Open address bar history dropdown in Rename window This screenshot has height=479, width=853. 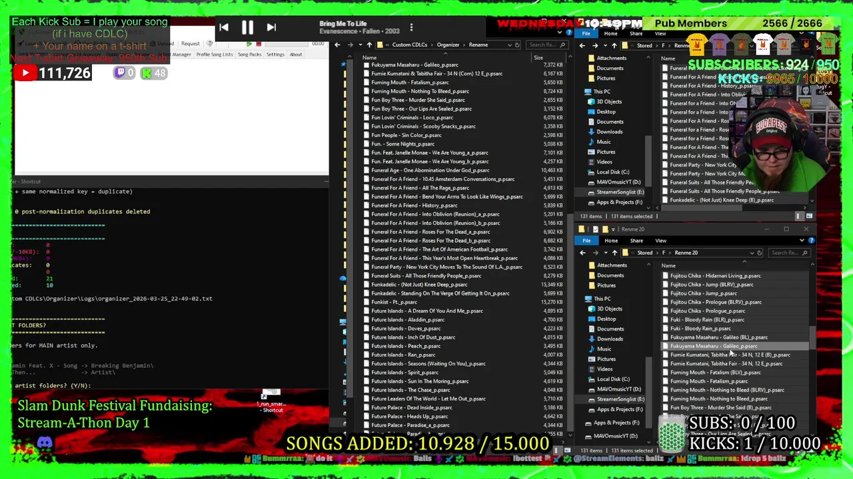[510, 45]
